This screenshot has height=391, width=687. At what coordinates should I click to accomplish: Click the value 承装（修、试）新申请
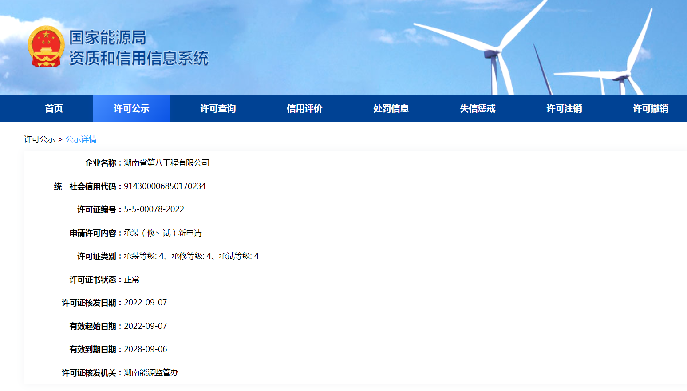(163, 233)
